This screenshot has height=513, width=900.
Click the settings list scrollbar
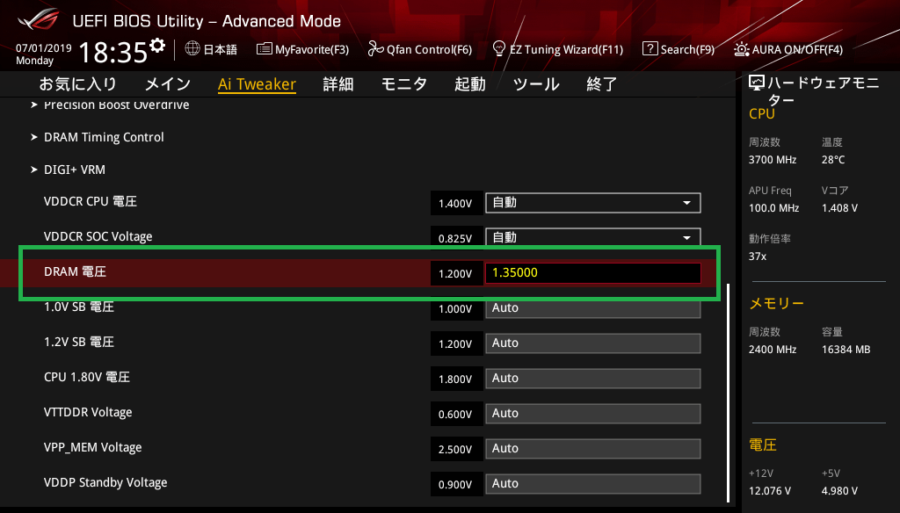[x=728, y=393]
